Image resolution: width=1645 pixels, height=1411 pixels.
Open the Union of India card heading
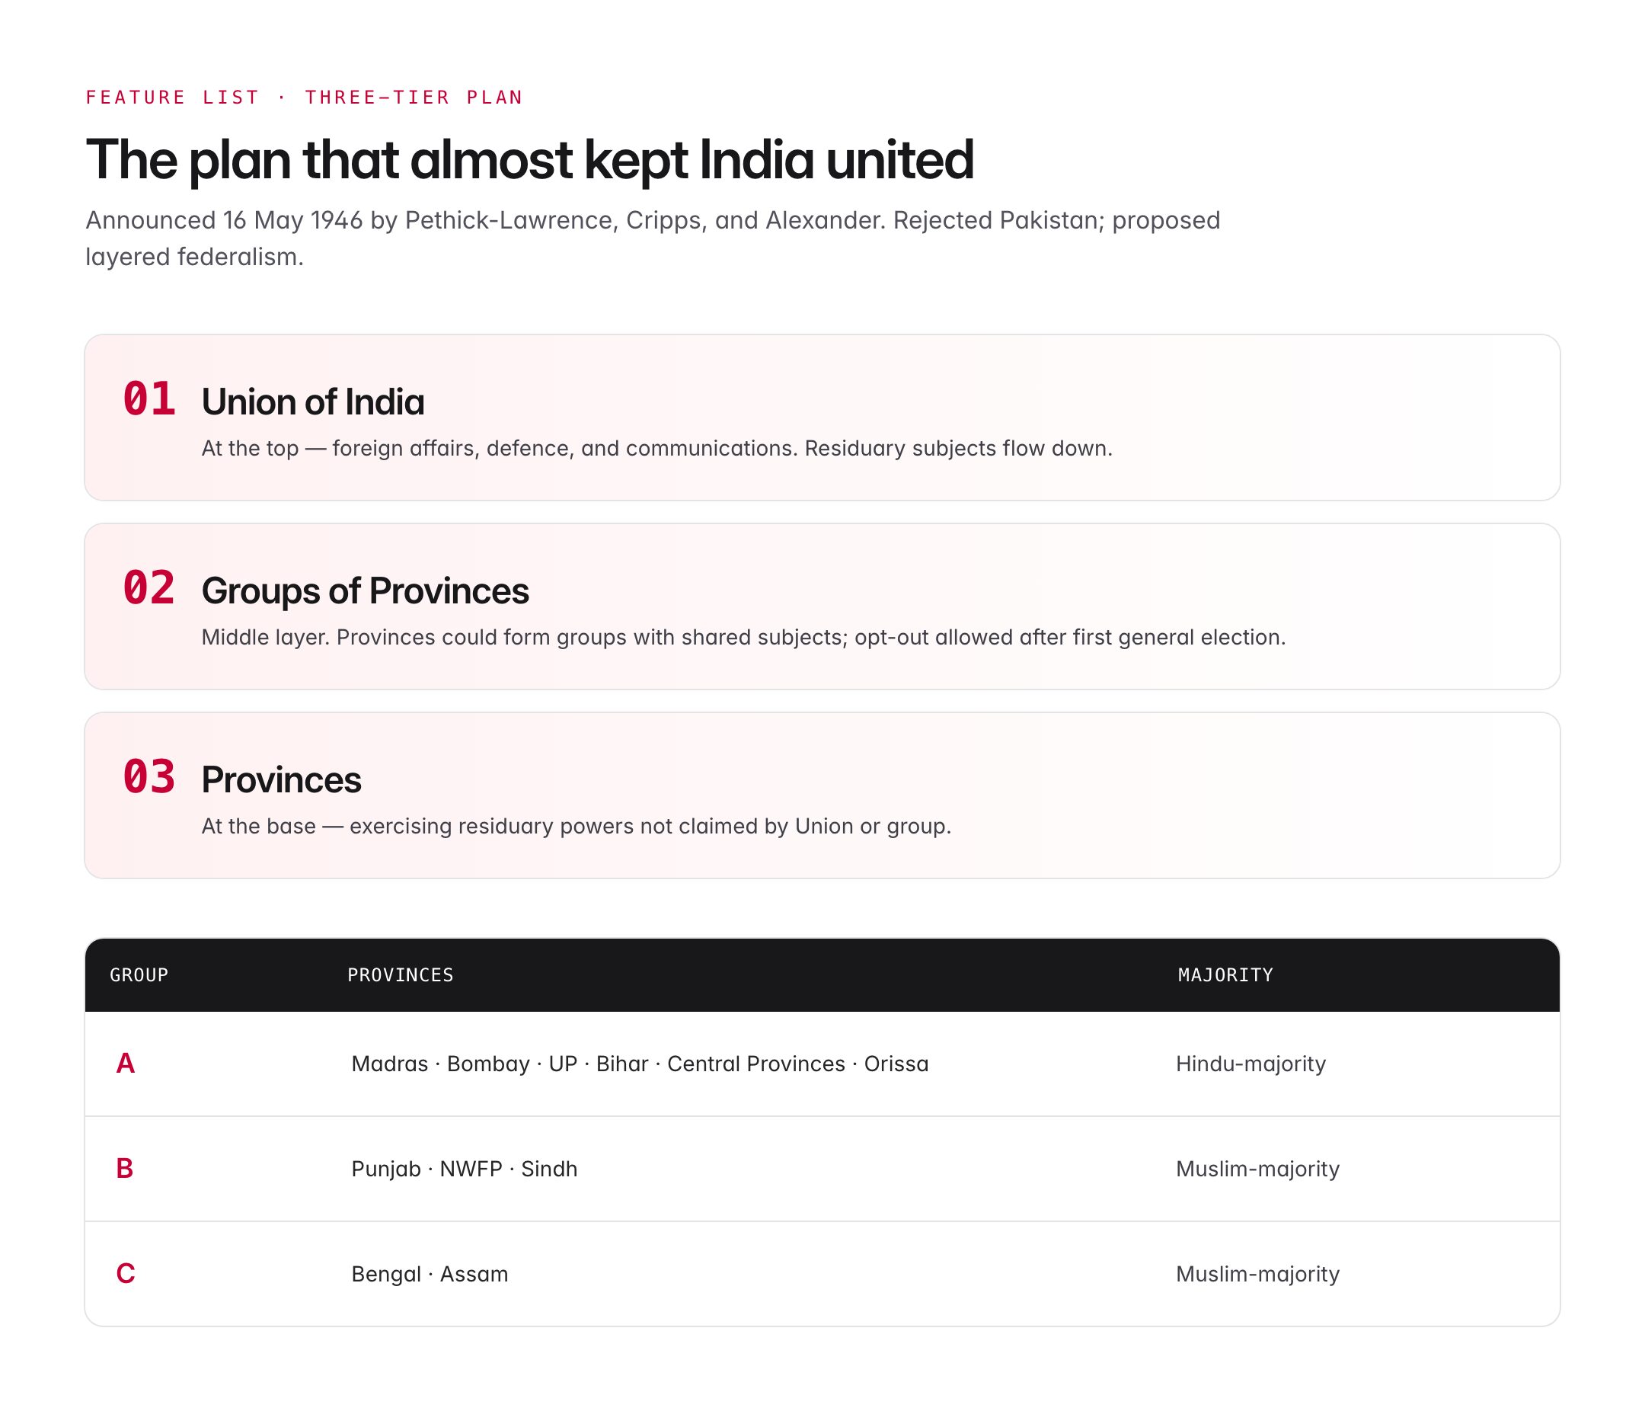click(x=313, y=402)
